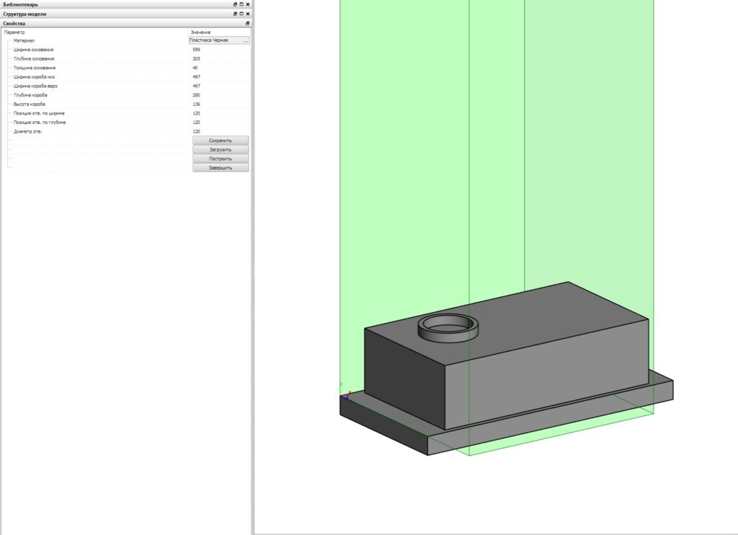Image resolution: width=738 pixels, height=535 pixels.
Task: Open the Структура модели panel header
Action: pyautogui.click(x=125, y=14)
